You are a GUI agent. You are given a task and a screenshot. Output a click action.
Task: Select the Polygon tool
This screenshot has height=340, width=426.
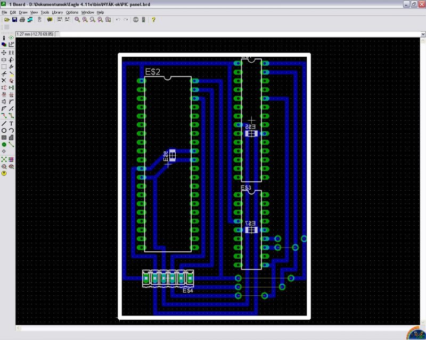click(11, 138)
